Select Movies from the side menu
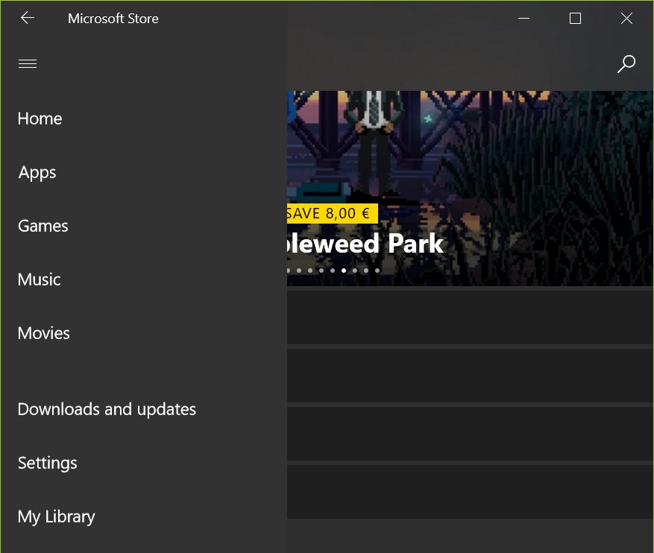Viewport: 654px width, 553px height. (x=44, y=333)
